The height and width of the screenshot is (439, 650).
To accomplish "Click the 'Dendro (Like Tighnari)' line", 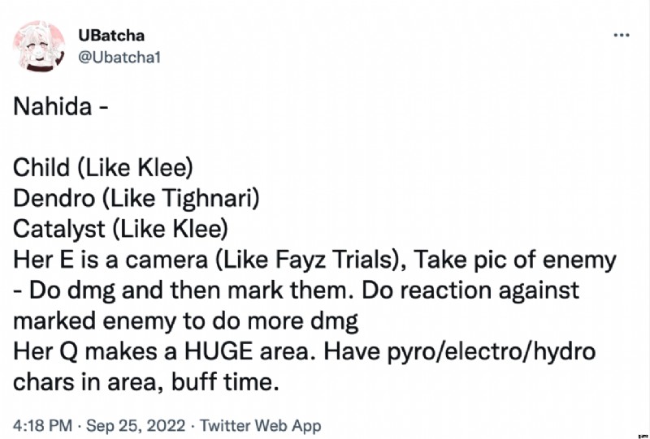I will (136, 198).
